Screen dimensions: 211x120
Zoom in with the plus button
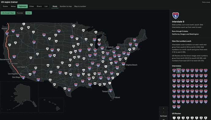point(164,108)
